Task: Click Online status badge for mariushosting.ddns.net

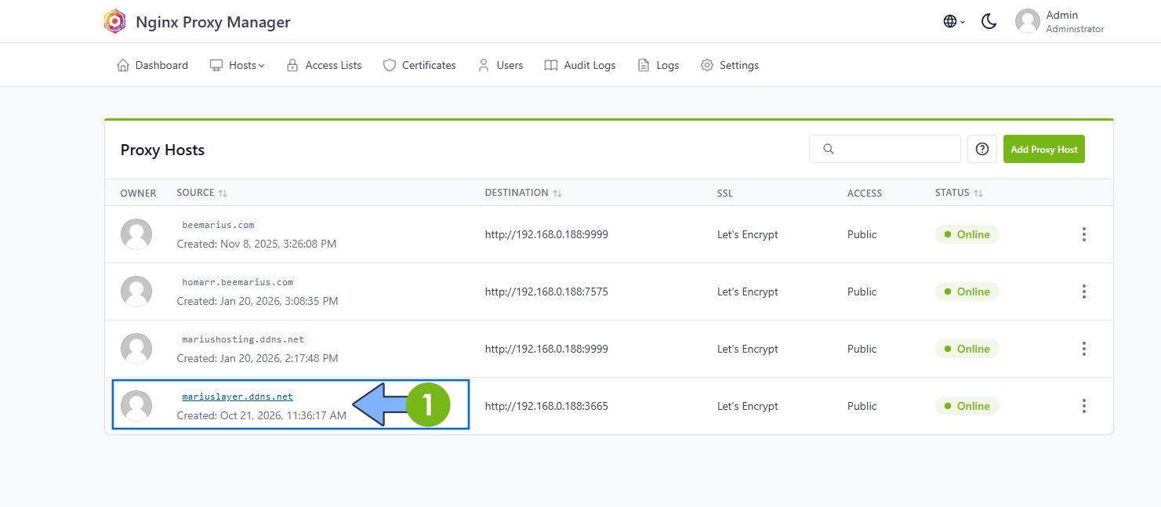Action: coord(967,349)
